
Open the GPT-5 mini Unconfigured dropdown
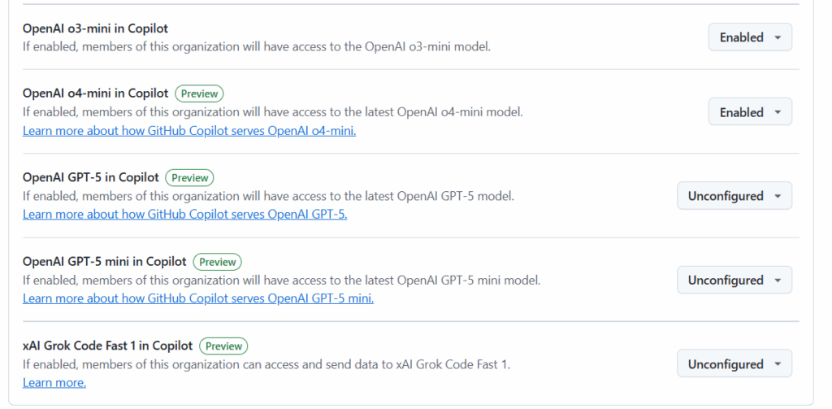pos(734,280)
